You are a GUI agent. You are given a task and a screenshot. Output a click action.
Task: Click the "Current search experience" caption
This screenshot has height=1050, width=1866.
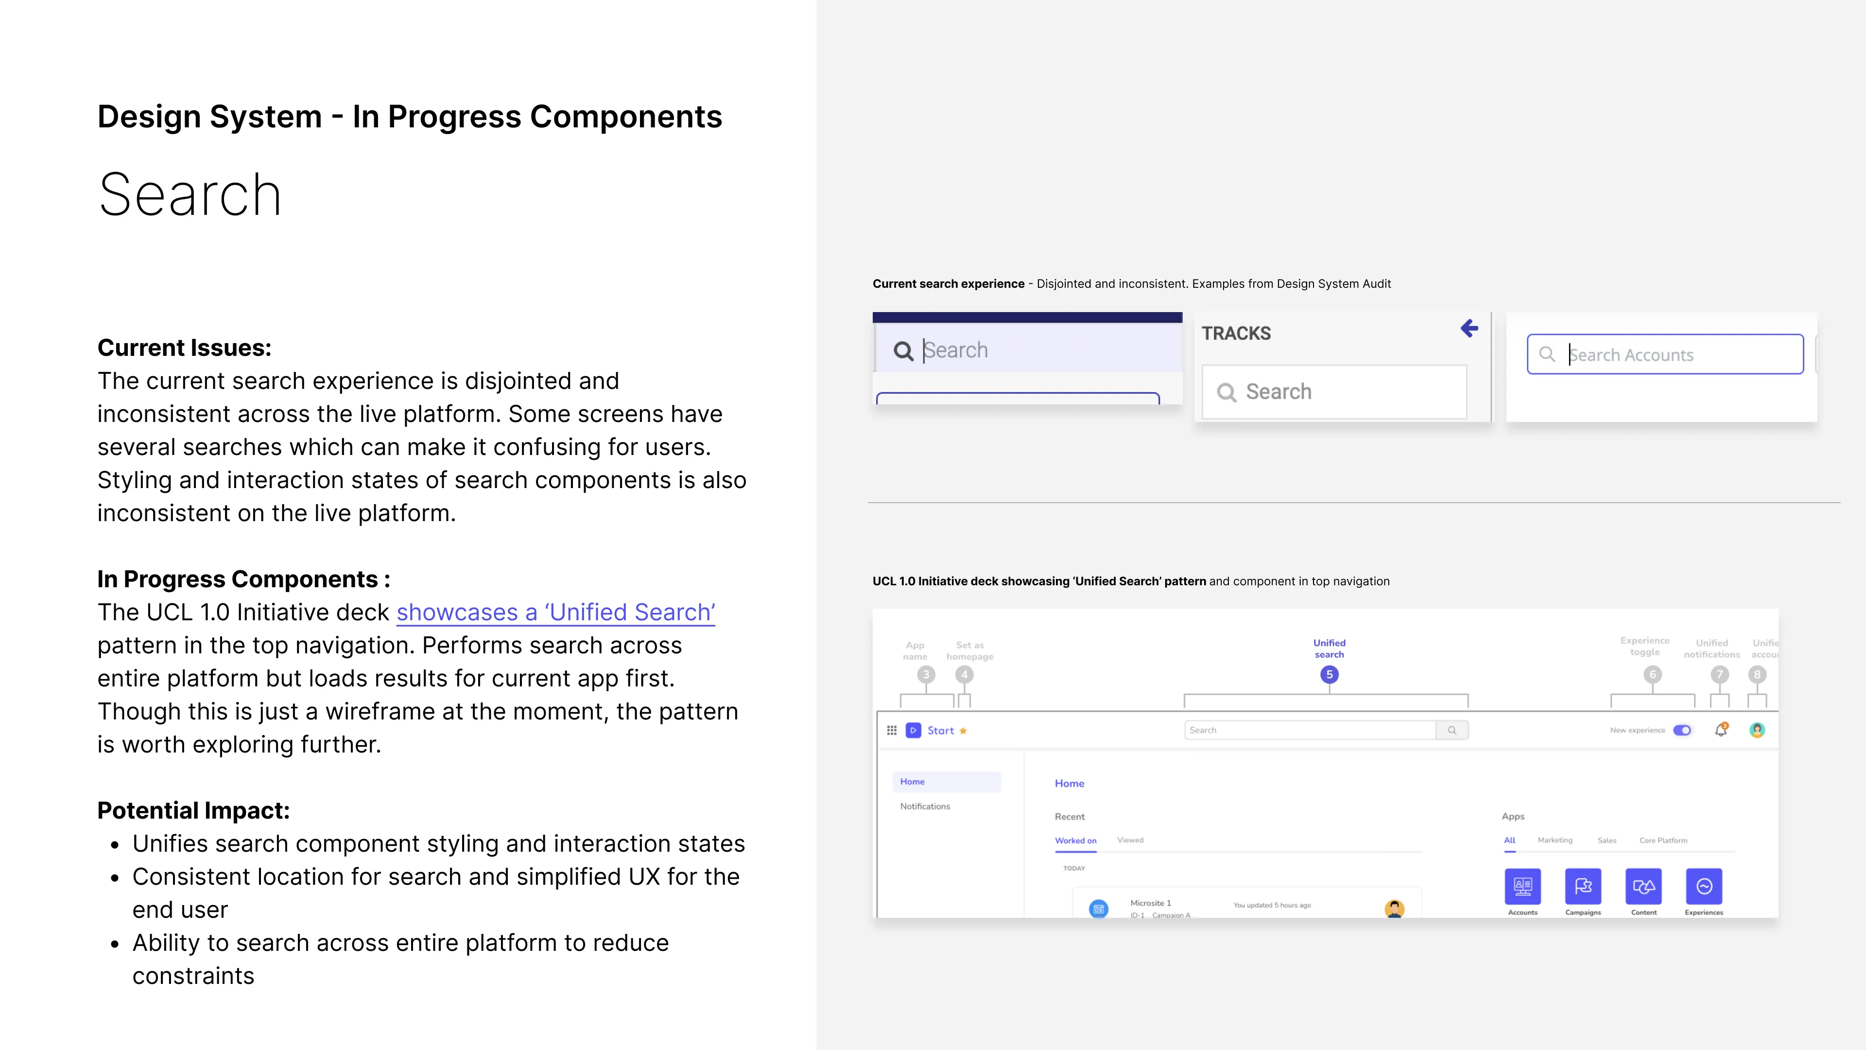pyautogui.click(x=948, y=284)
